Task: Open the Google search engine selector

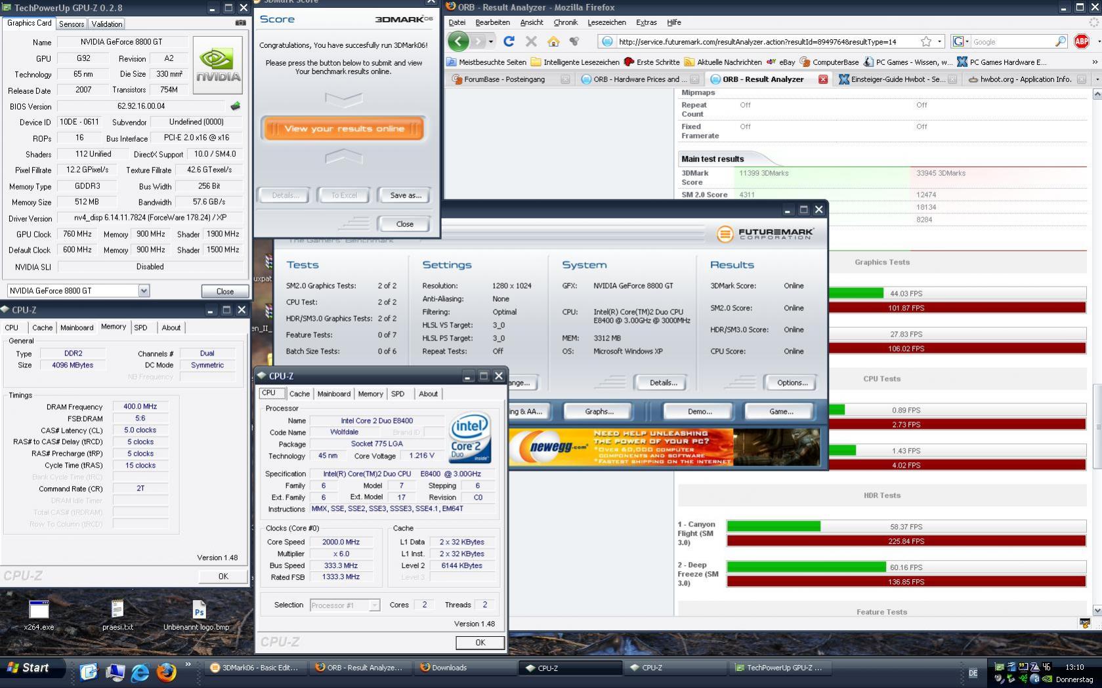Action: coord(960,41)
